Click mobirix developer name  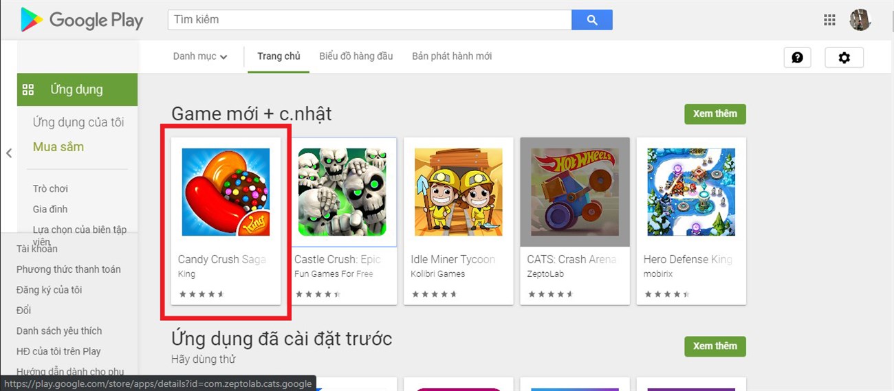(x=658, y=274)
